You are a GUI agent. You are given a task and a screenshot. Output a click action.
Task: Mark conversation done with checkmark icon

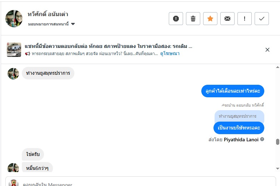point(262,19)
